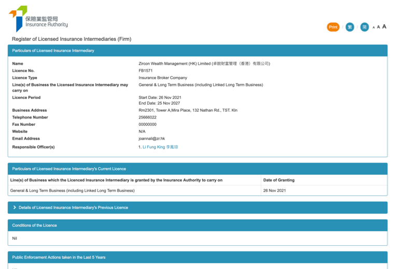
Task: Click the chevron beside Previous Licence details
Action: point(15,207)
